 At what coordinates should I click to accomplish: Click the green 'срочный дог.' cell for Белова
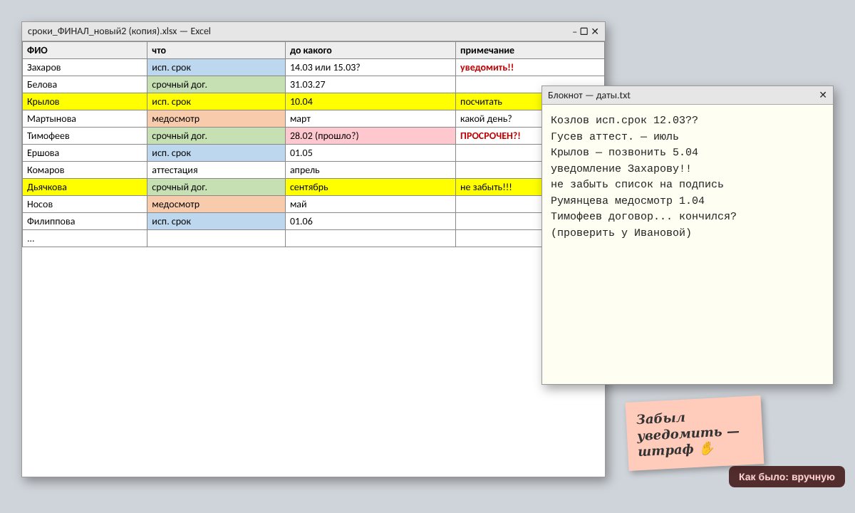[217, 85]
